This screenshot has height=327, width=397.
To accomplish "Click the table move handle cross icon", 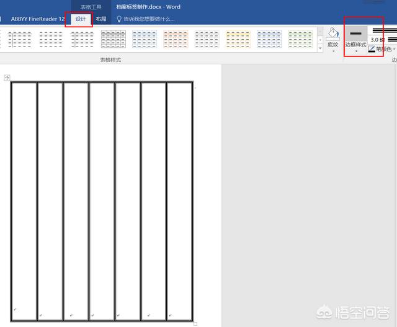I will click(x=7, y=78).
